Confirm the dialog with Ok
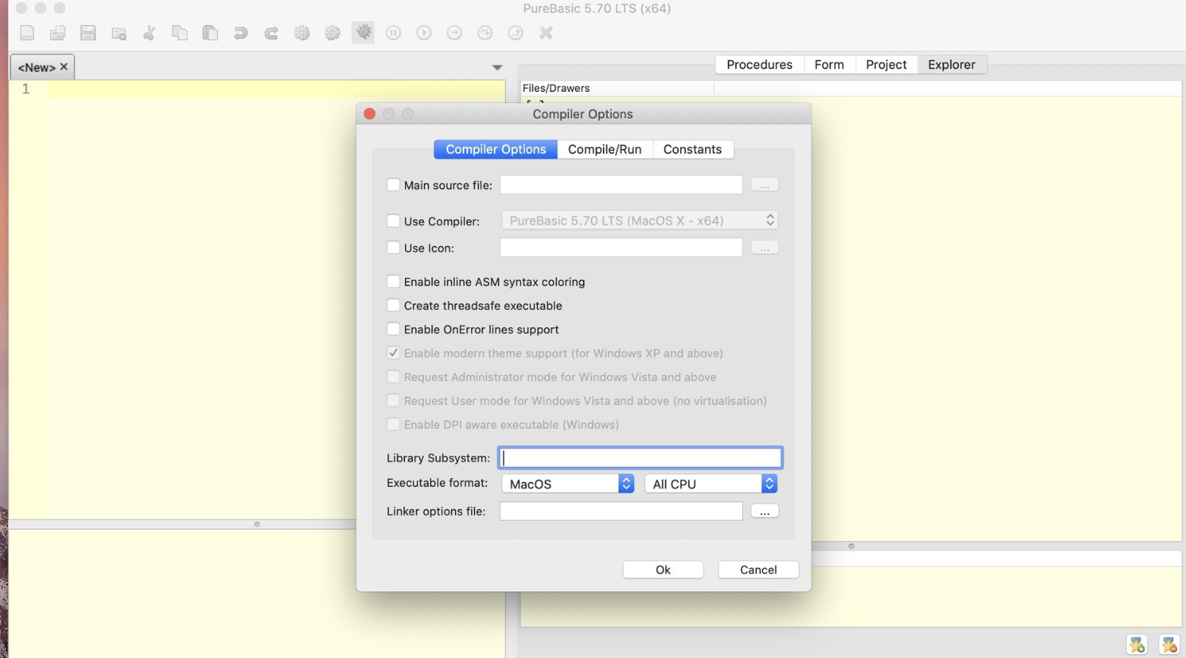This screenshot has height=658, width=1186. coord(663,570)
